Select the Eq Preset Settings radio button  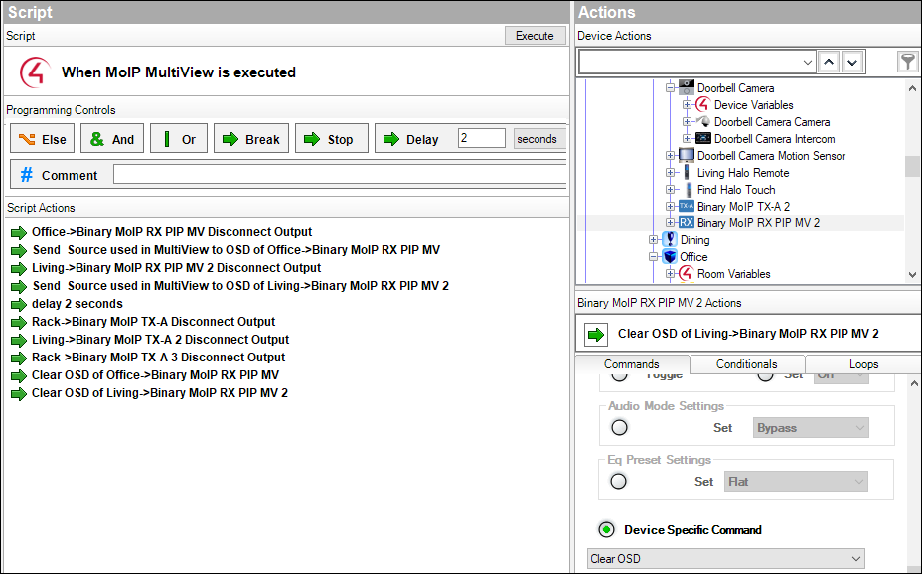click(x=619, y=482)
